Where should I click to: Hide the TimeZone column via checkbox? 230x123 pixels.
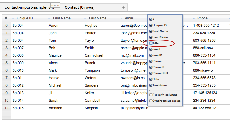[151, 85]
